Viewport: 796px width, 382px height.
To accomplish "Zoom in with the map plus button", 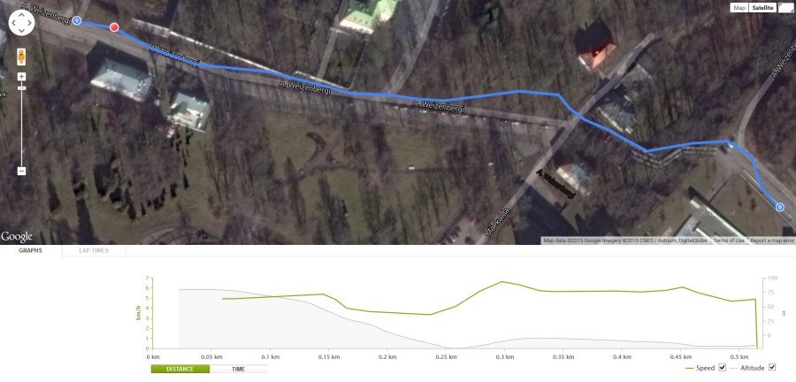I will click(21, 77).
